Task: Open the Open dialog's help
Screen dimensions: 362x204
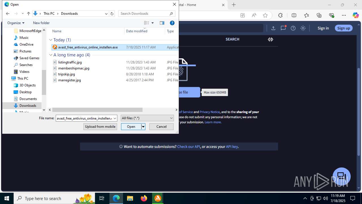Action: click(172, 23)
